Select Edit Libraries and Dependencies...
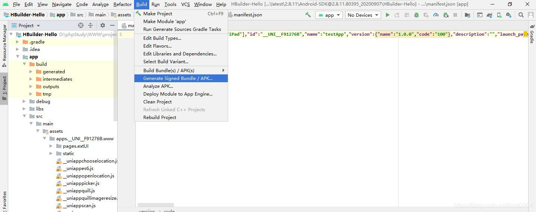Viewport: 536px width, 212px height. (181, 54)
